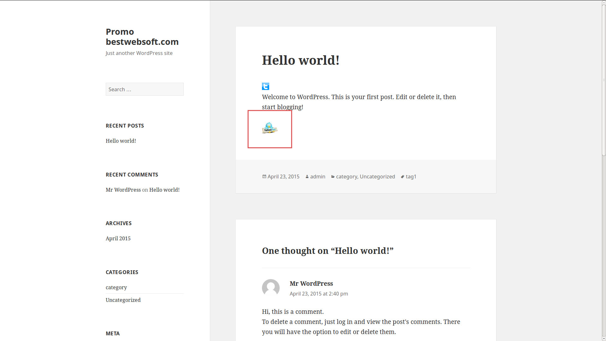Image resolution: width=606 pixels, height=341 pixels.
Task: Open Hello world! under Recent Posts
Action: click(121, 141)
